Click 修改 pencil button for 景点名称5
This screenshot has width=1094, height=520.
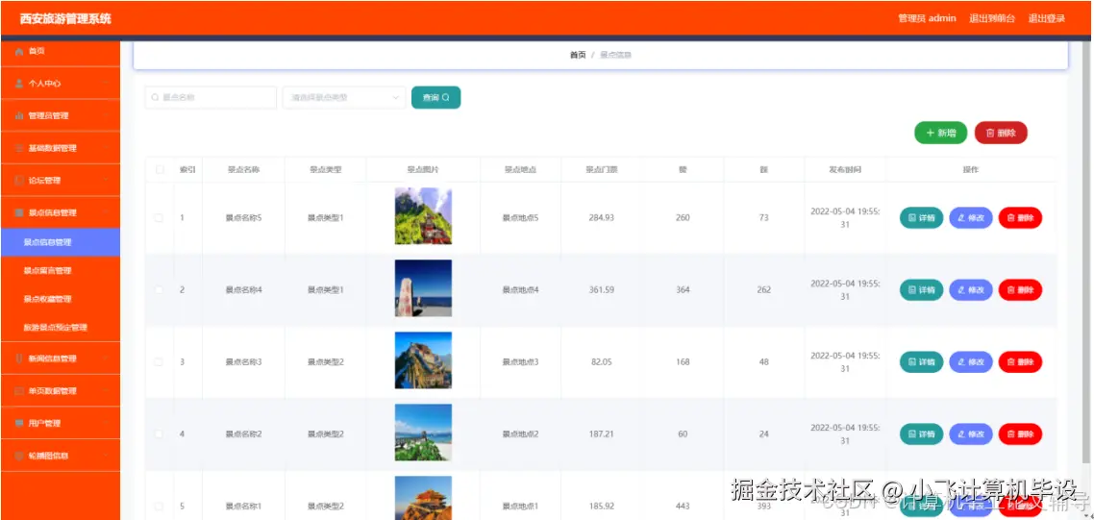coord(971,218)
